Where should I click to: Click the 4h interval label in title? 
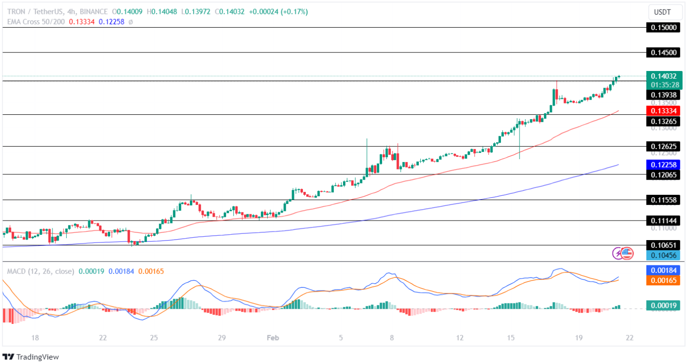pyautogui.click(x=72, y=12)
